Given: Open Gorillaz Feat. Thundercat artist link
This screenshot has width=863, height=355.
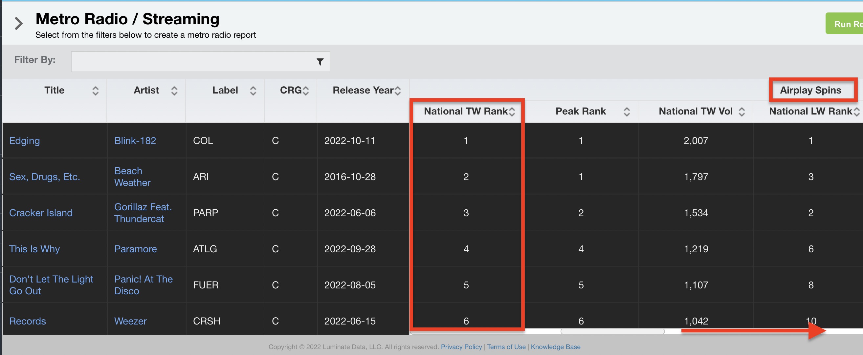Looking at the screenshot, I should point(143,213).
